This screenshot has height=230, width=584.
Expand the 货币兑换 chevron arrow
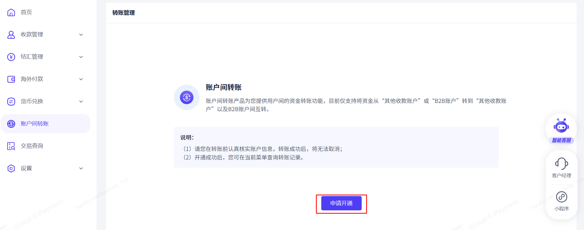81,102
